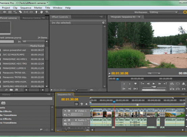Adjust the timeline zoom slider
The width and height of the screenshot is (187, 137).
tap(66, 130)
